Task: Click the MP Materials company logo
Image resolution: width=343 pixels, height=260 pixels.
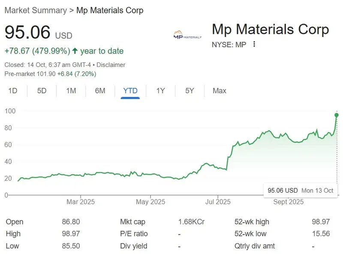Action: tap(187, 34)
